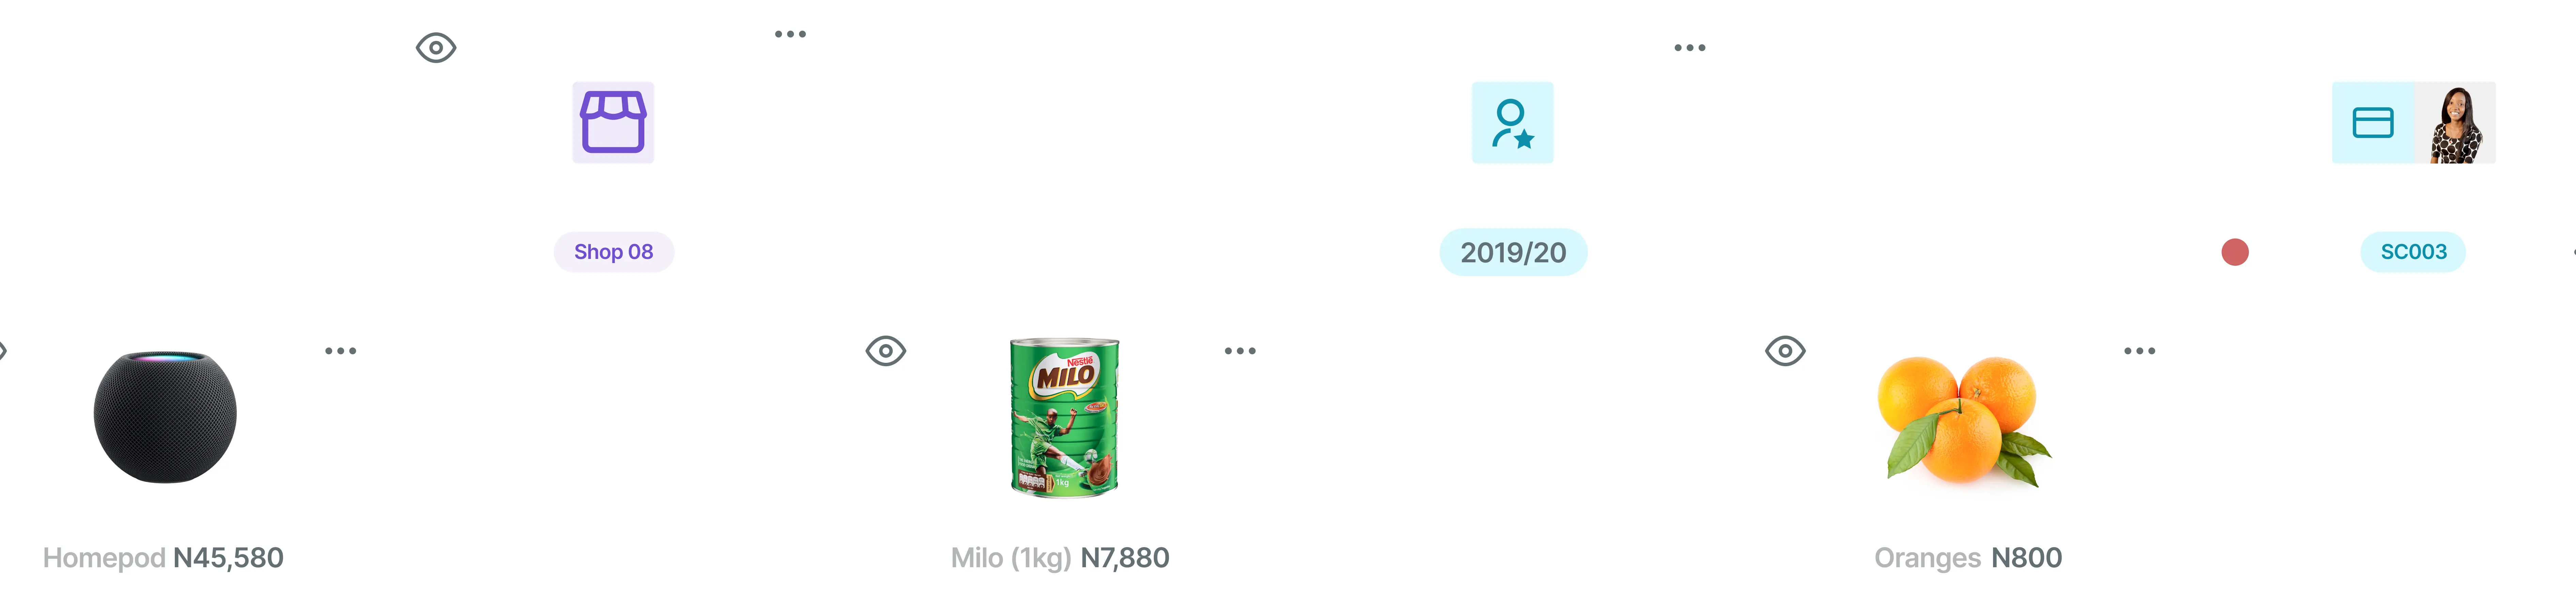Click the user star icon above 2019/20

tap(1512, 122)
